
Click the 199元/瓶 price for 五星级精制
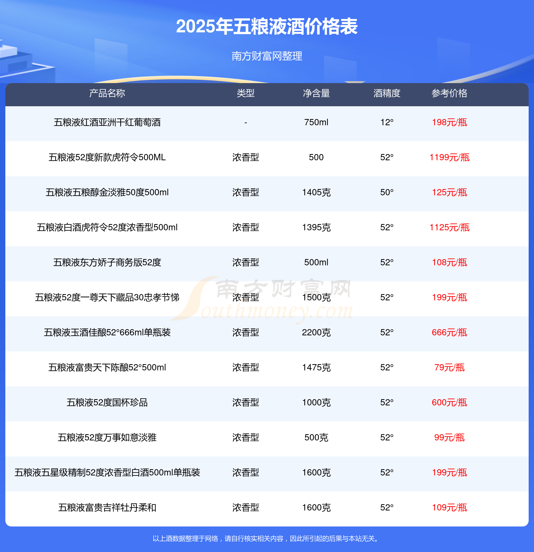tap(449, 472)
